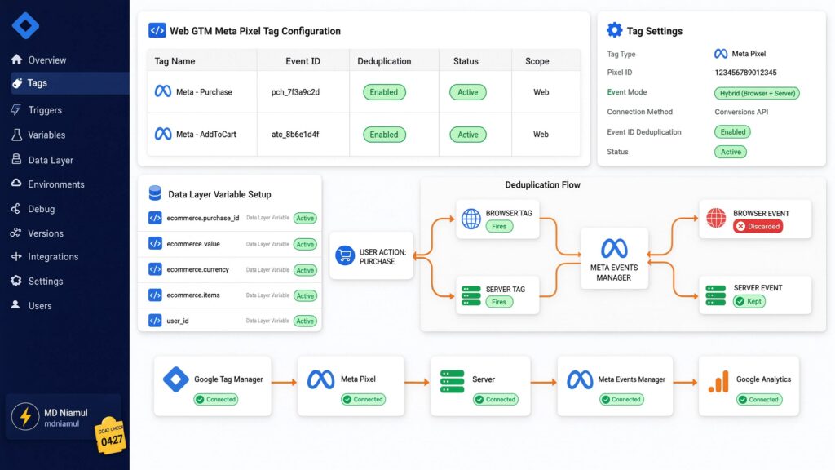835x470 pixels.
Task: Click the globe icon of Browser Tag
Action: pyautogui.click(x=471, y=219)
